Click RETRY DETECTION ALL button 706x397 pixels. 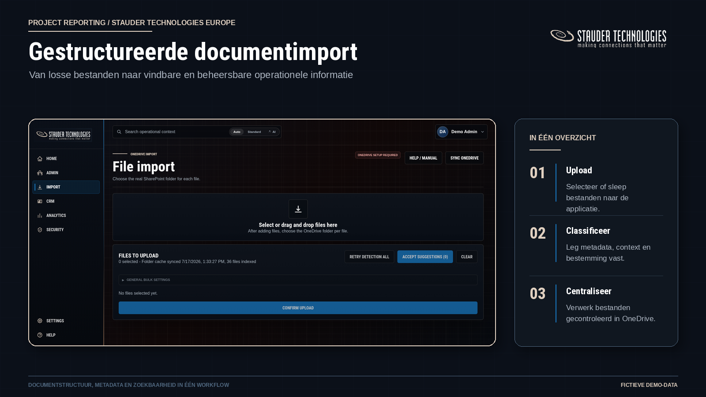(369, 257)
